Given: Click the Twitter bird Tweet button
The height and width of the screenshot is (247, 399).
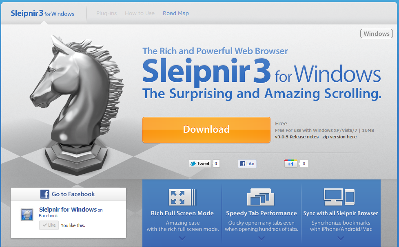Looking at the screenshot, I should 200,164.
